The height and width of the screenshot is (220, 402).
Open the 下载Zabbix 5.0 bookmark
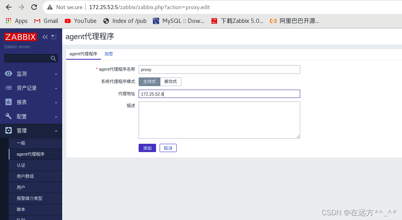click(237, 21)
